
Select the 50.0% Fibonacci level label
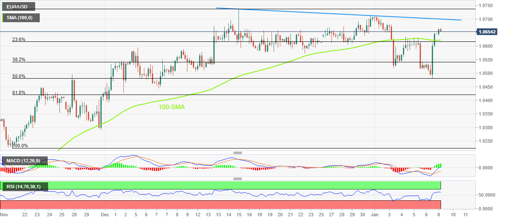coord(19,76)
